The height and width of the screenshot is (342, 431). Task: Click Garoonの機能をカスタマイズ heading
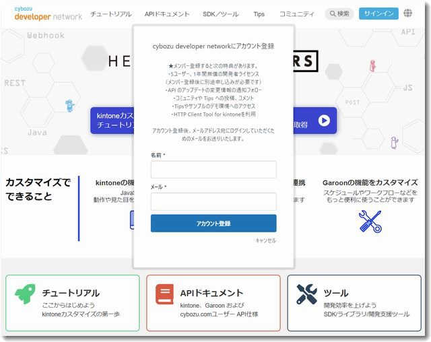click(370, 182)
